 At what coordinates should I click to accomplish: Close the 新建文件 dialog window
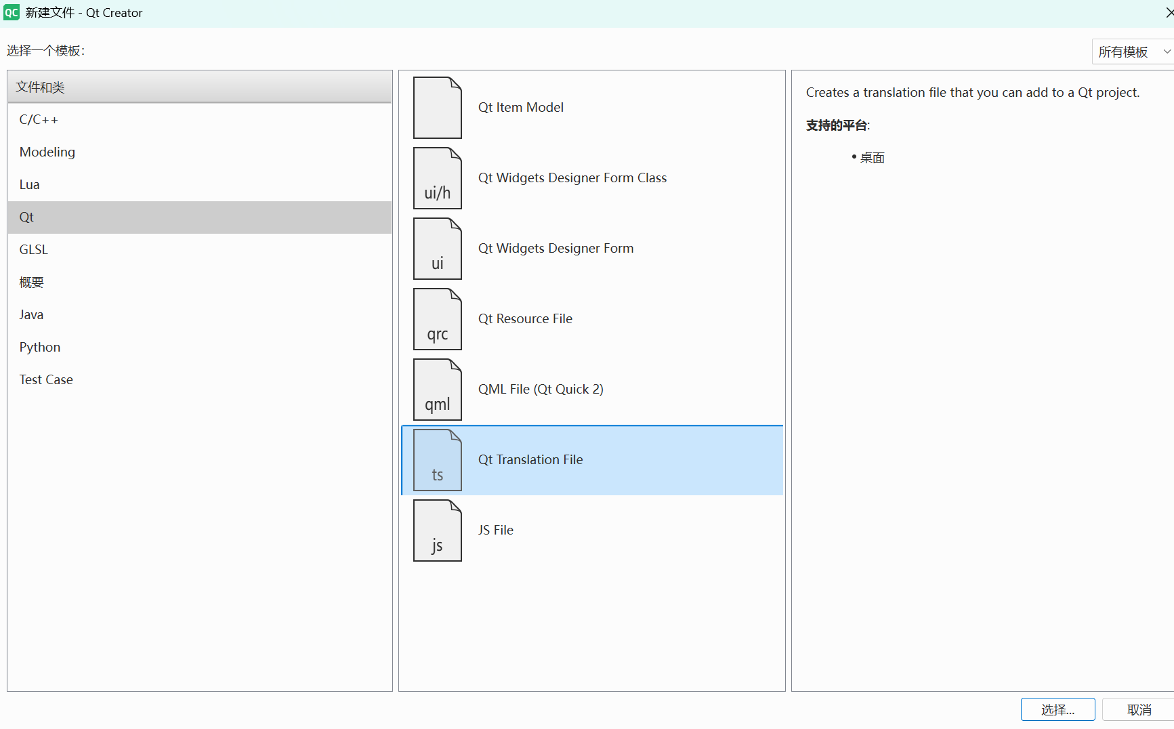[x=1169, y=12]
